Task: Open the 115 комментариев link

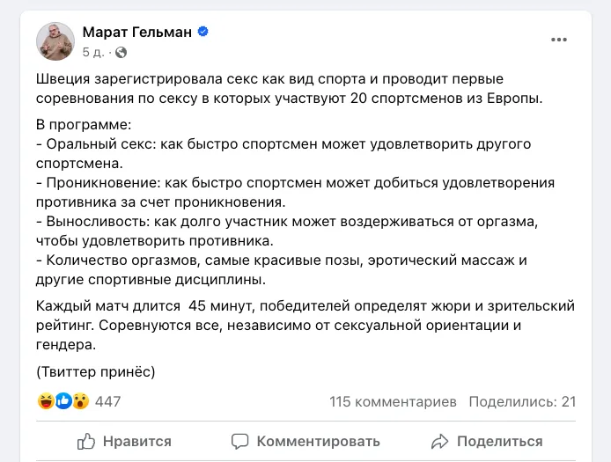Action: coord(393,401)
